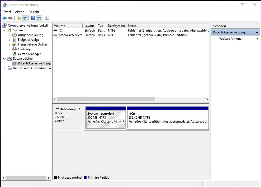The height and width of the screenshot is (187, 261).
Task: Click the Leistung gauge icon
Action: [15, 49]
